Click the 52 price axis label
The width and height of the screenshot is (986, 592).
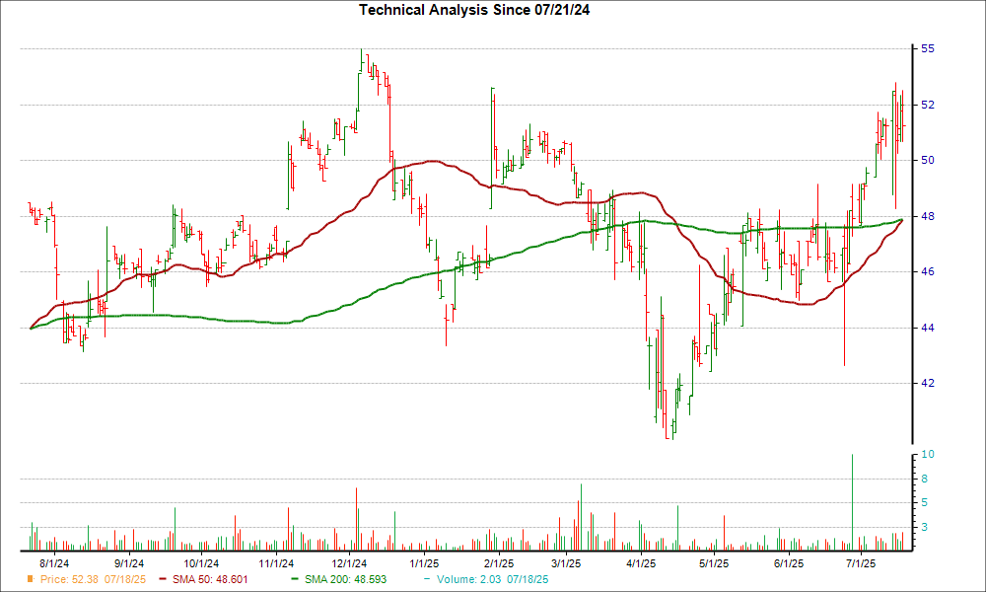point(928,105)
